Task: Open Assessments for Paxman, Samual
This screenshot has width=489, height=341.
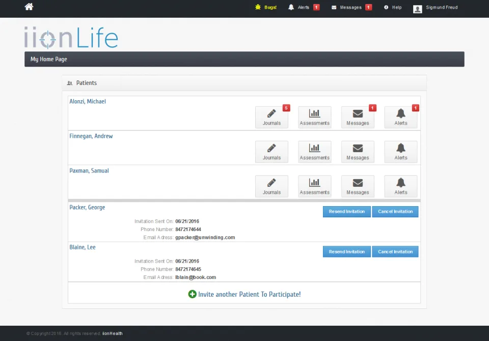Action: (x=314, y=186)
